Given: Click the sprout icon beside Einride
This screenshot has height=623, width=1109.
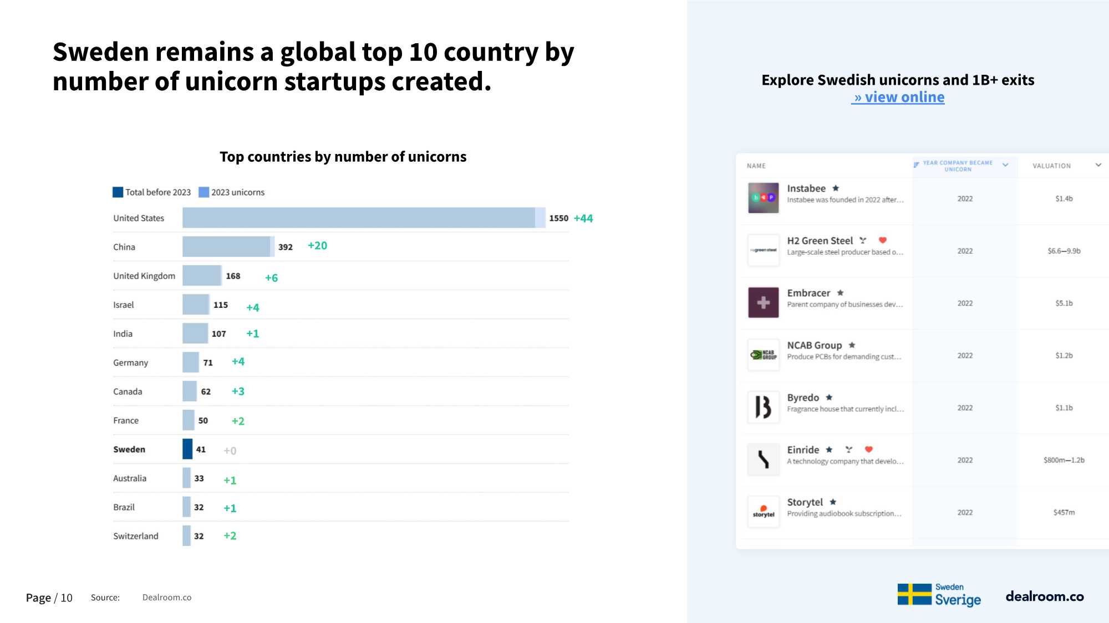Looking at the screenshot, I should click(849, 450).
